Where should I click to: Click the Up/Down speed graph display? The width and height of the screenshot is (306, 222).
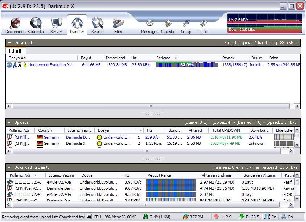click(264, 23)
